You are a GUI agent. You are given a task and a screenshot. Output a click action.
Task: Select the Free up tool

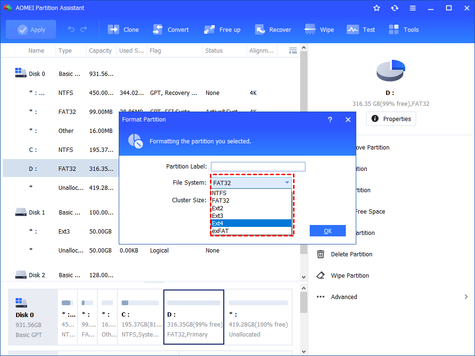coord(209,29)
